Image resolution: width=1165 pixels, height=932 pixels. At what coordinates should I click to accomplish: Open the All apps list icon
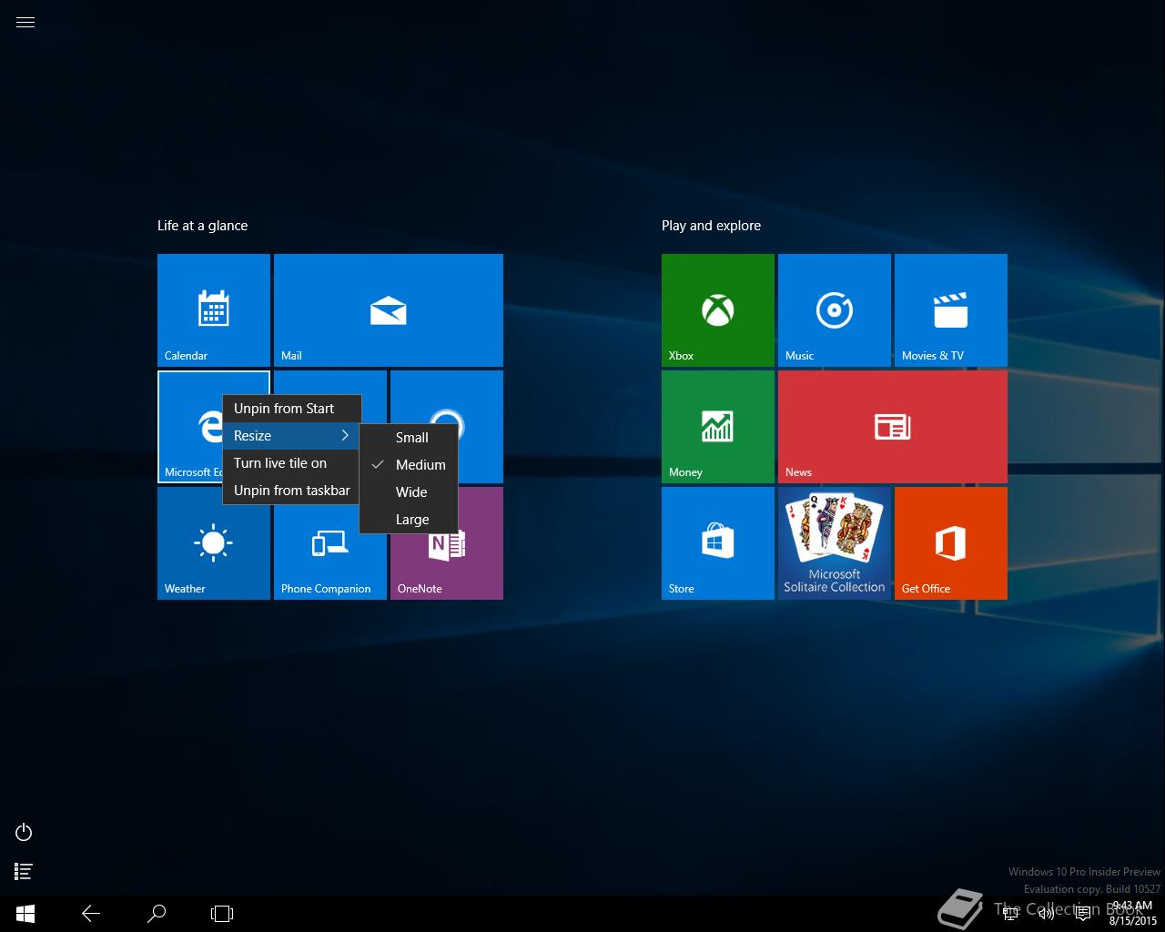pos(25,872)
